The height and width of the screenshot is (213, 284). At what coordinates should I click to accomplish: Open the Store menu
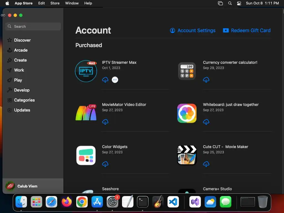coord(55,3)
